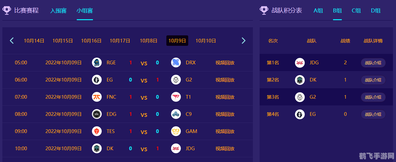This screenshot has width=396, height=162.
Task: Switch to the 入围赛 tab
Action: point(59,11)
